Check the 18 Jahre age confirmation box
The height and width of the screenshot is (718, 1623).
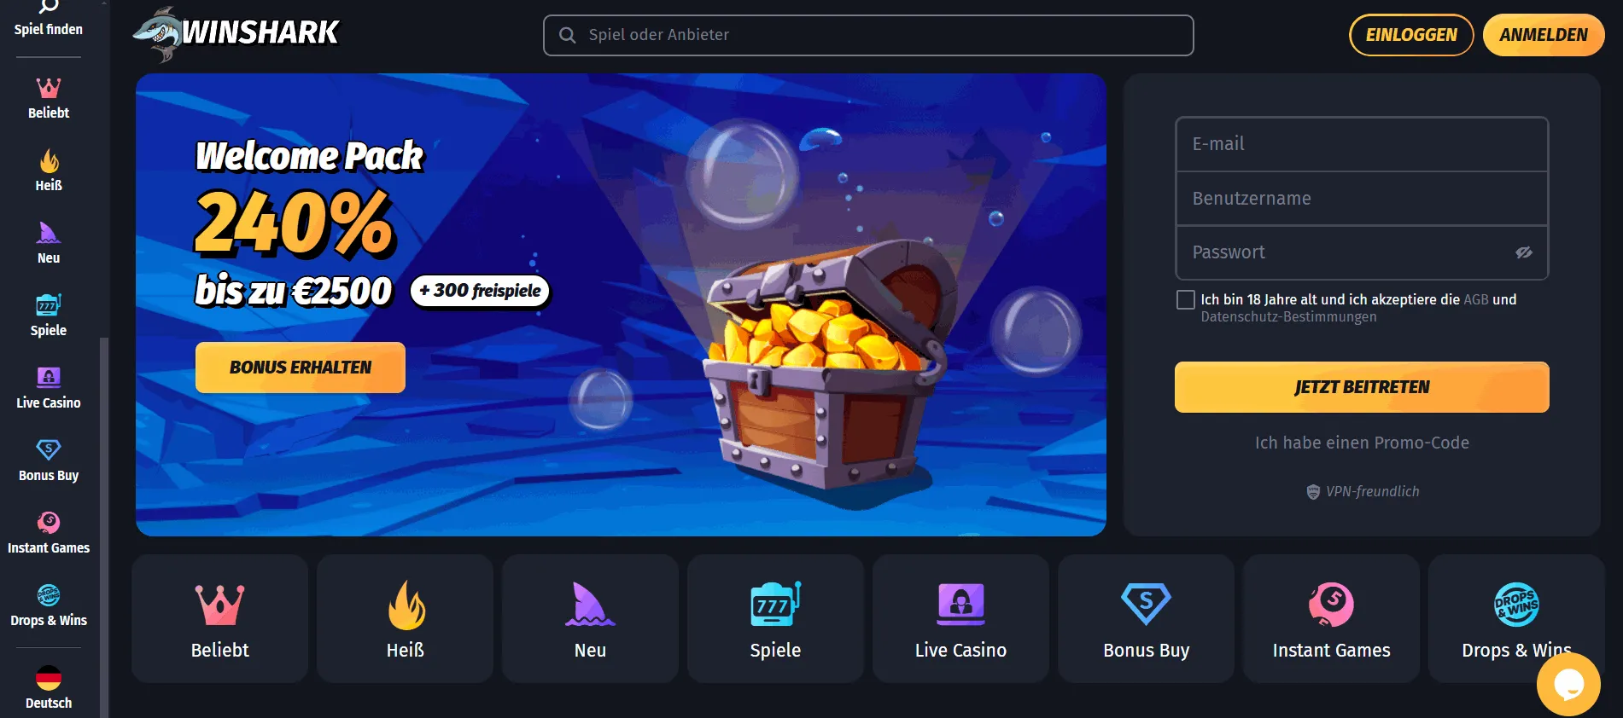[1185, 299]
